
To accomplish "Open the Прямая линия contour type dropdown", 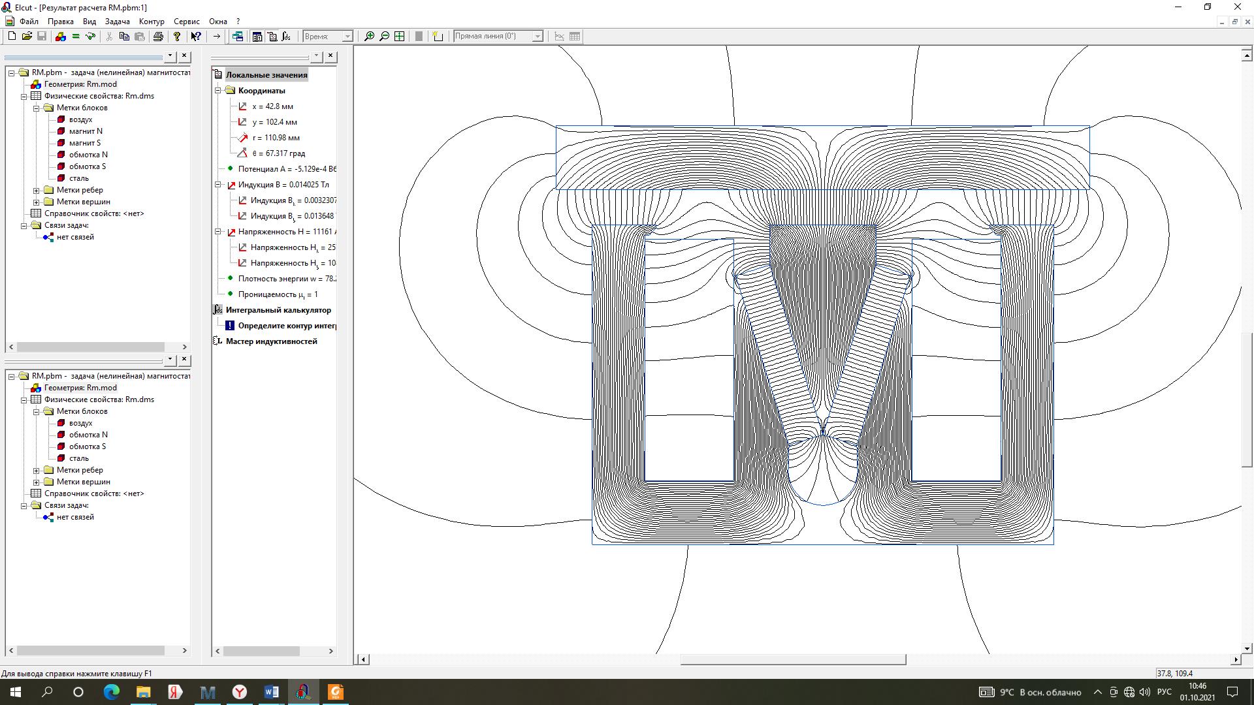I will click(x=538, y=37).
